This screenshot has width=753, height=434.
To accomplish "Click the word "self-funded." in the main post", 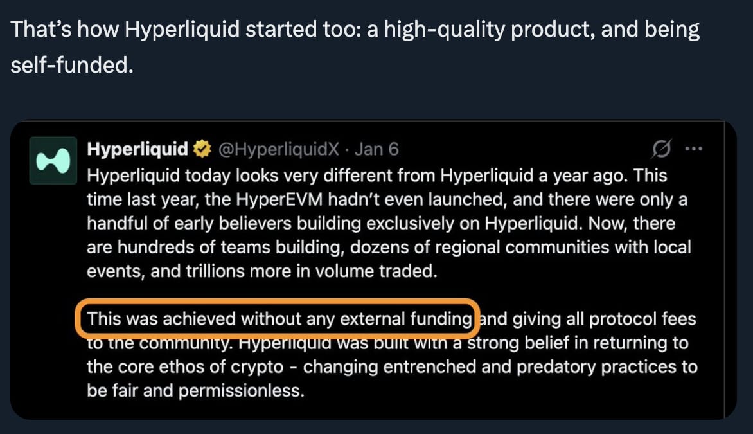I will tap(72, 65).
